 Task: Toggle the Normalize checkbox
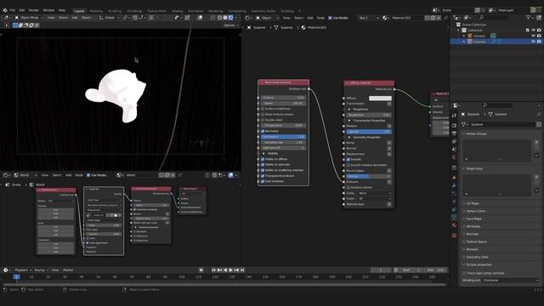pos(263,131)
